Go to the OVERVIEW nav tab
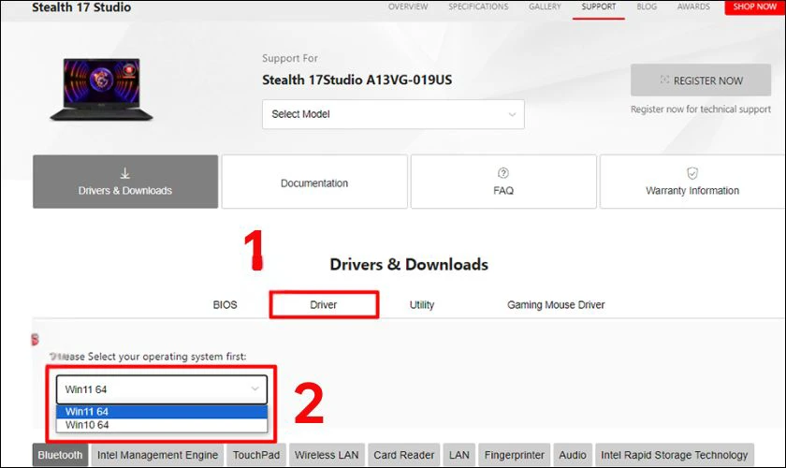This screenshot has width=786, height=468. coord(408,7)
